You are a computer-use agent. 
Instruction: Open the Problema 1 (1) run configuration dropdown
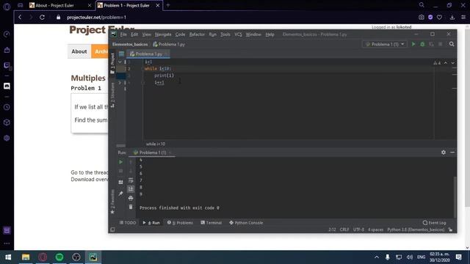(x=385, y=44)
